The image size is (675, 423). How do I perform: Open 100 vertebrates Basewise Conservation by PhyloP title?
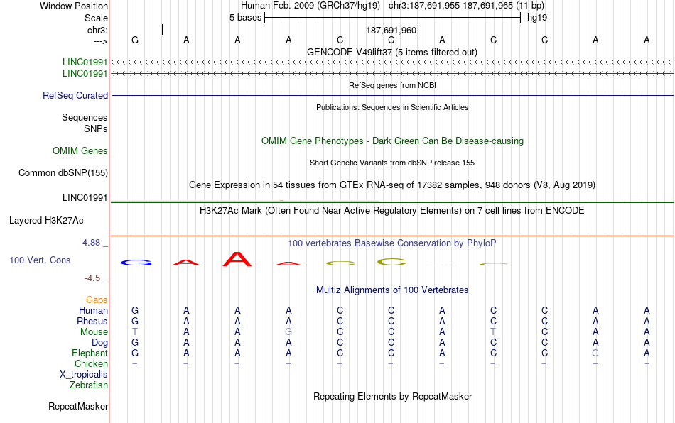[392, 243]
